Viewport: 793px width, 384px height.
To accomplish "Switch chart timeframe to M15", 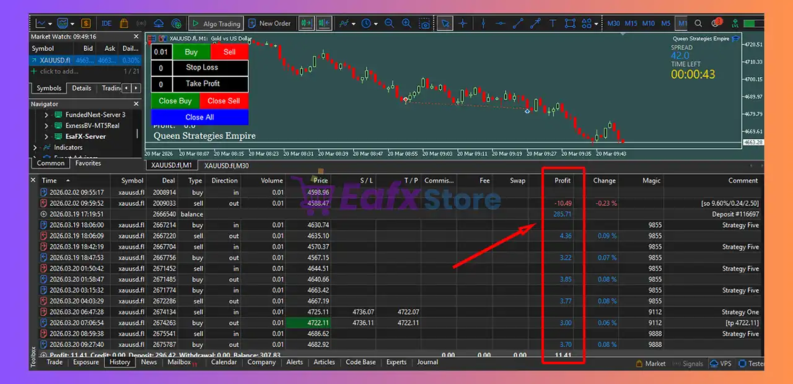I will click(631, 24).
